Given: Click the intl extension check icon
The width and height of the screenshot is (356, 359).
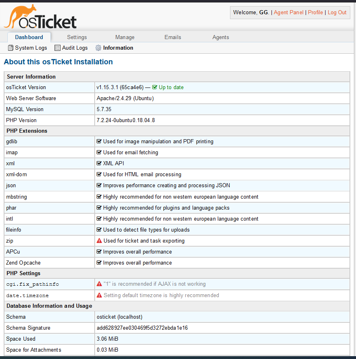Looking at the screenshot, I should [x=99, y=219].
